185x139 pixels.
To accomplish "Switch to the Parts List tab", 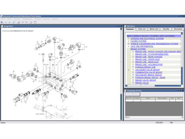I will (142, 29).
